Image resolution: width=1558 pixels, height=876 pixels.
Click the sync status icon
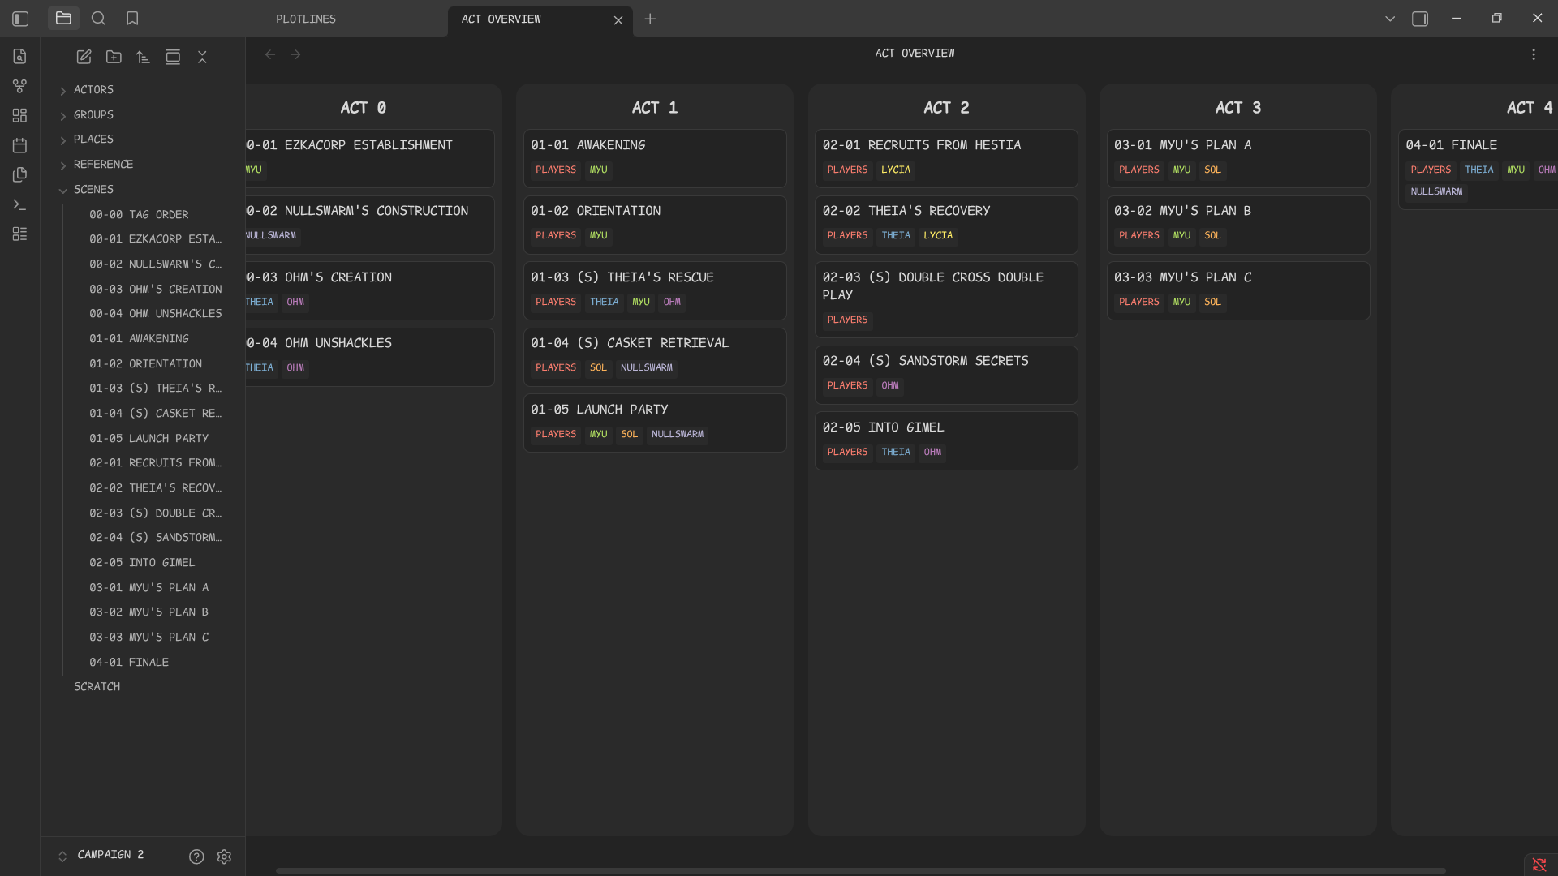click(1539, 865)
